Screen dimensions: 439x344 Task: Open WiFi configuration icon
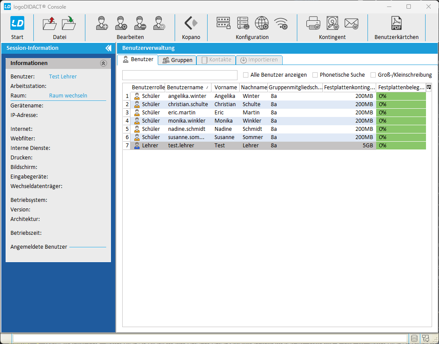[x=281, y=24]
